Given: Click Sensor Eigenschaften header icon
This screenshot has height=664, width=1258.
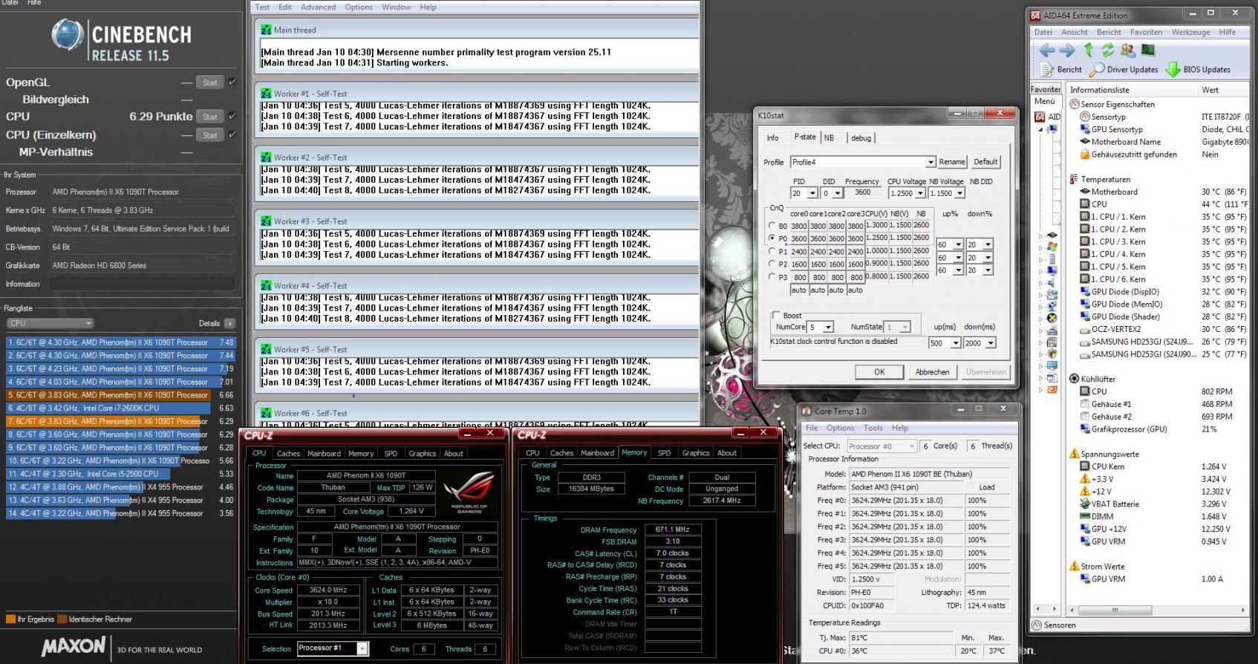Looking at the screenshot, I should [1075, 104].
